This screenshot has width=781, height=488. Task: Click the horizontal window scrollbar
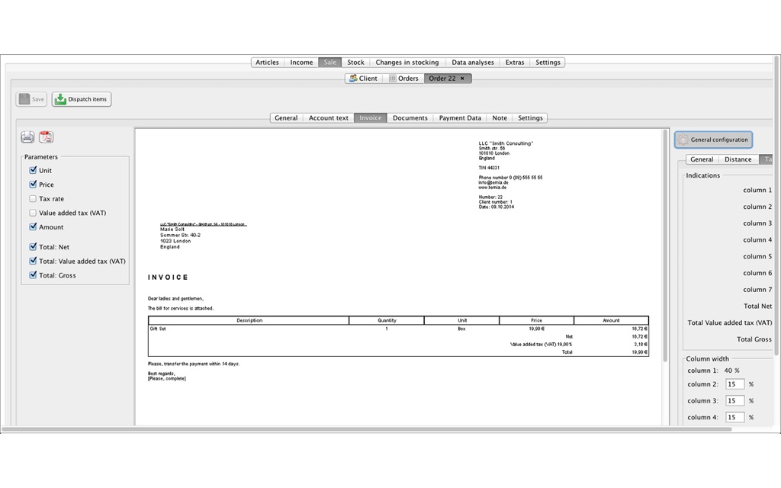[367, 429]
